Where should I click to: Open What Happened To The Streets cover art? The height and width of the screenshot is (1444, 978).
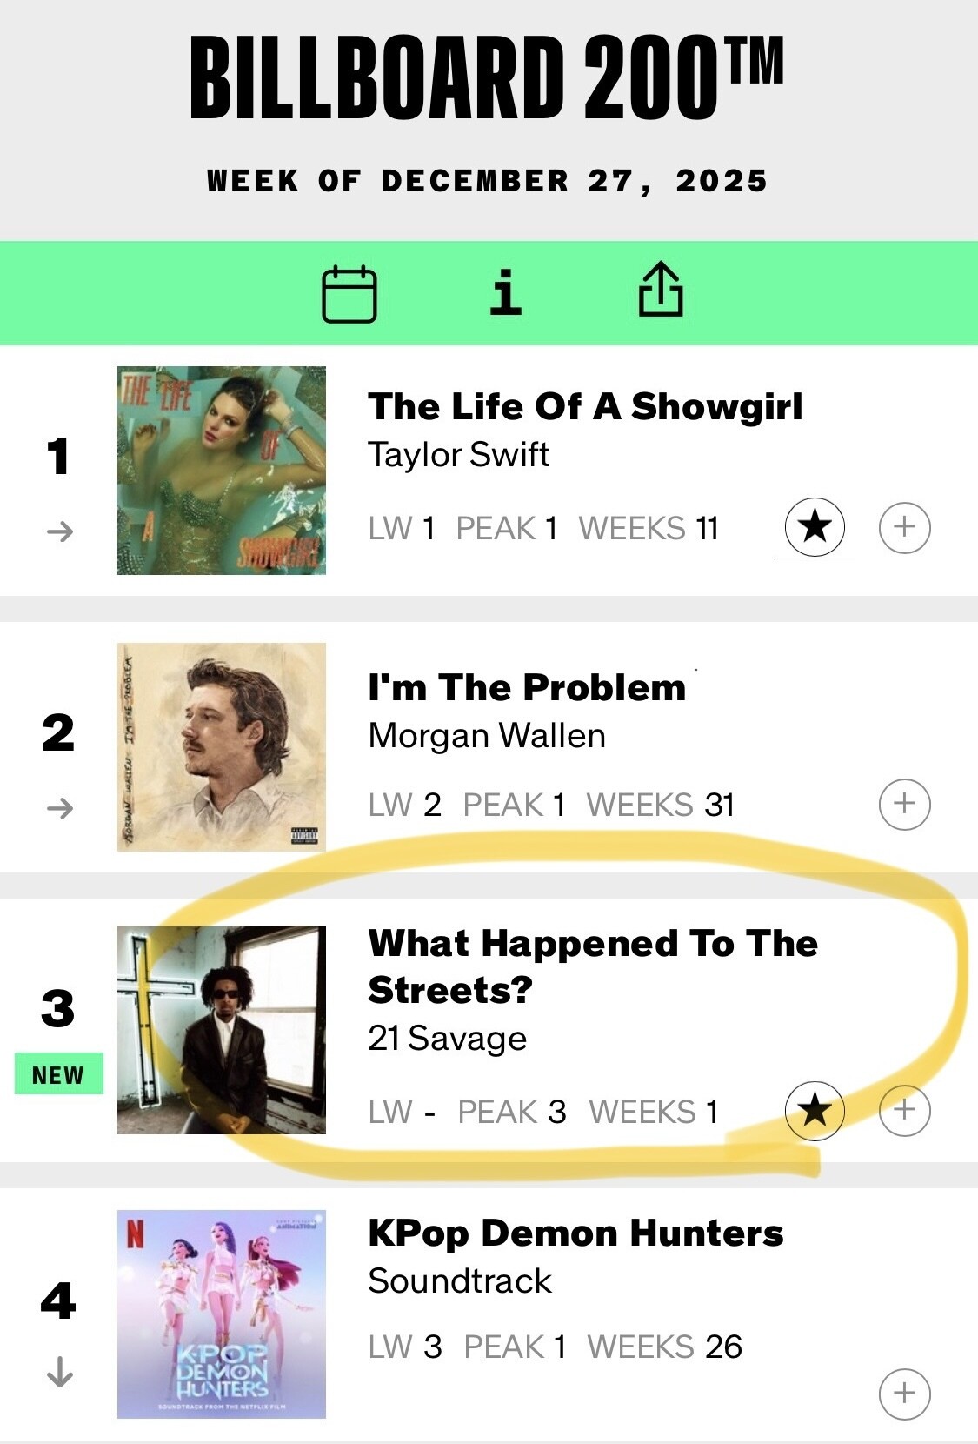click(x=222, y=1030)
